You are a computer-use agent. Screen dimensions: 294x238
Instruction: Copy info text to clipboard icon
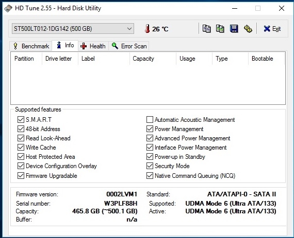206,29
